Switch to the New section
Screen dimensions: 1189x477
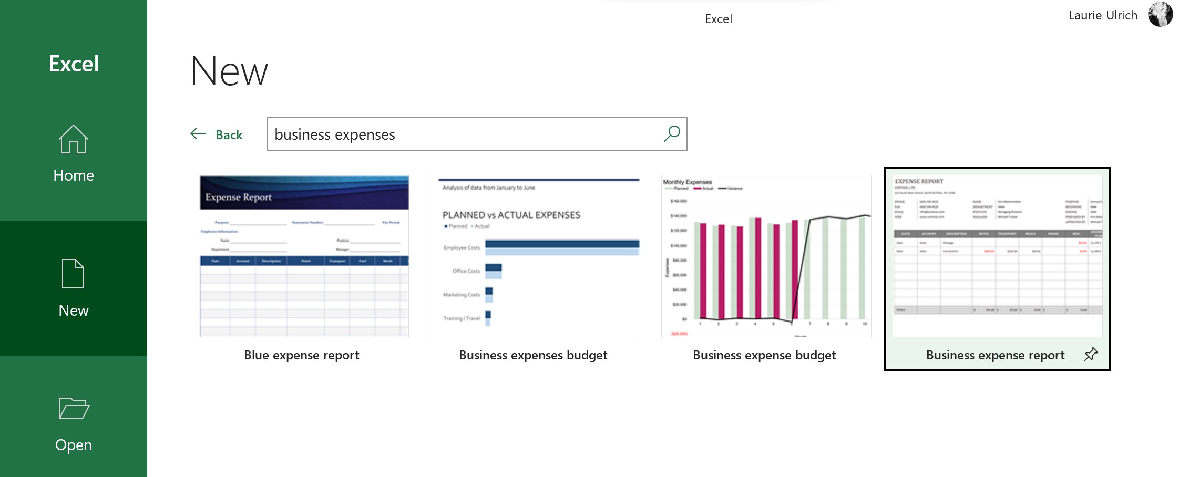tap(74, 309)
